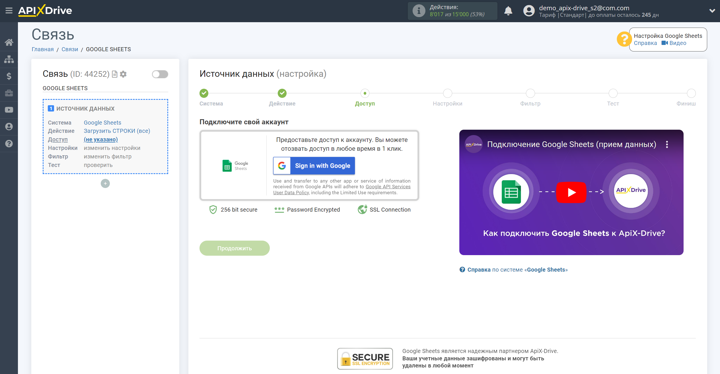
Task: Click the Google Sheets logo in account box
Action: [x=235, y=166]
